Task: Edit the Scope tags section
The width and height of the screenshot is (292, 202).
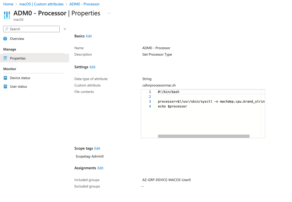Action: click(97, 148)
